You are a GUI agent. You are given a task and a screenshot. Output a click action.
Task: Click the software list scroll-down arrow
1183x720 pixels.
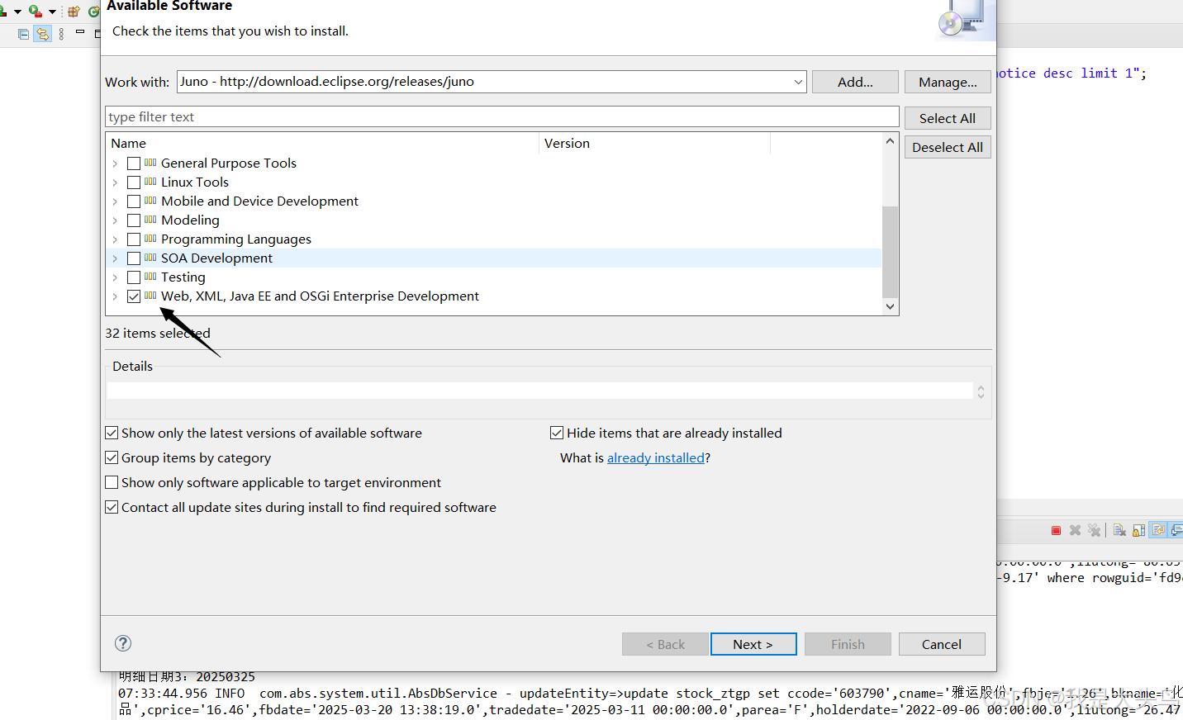point(890,306)
